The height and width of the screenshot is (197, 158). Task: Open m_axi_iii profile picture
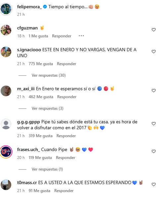click(6, 91)
